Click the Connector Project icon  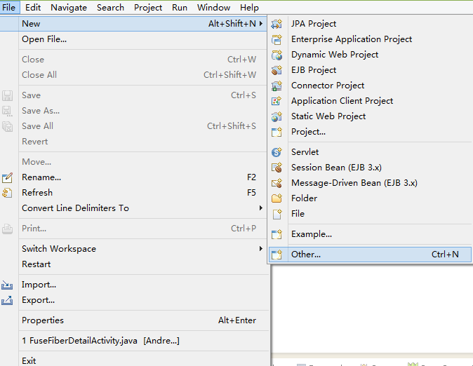pos(277,86)
